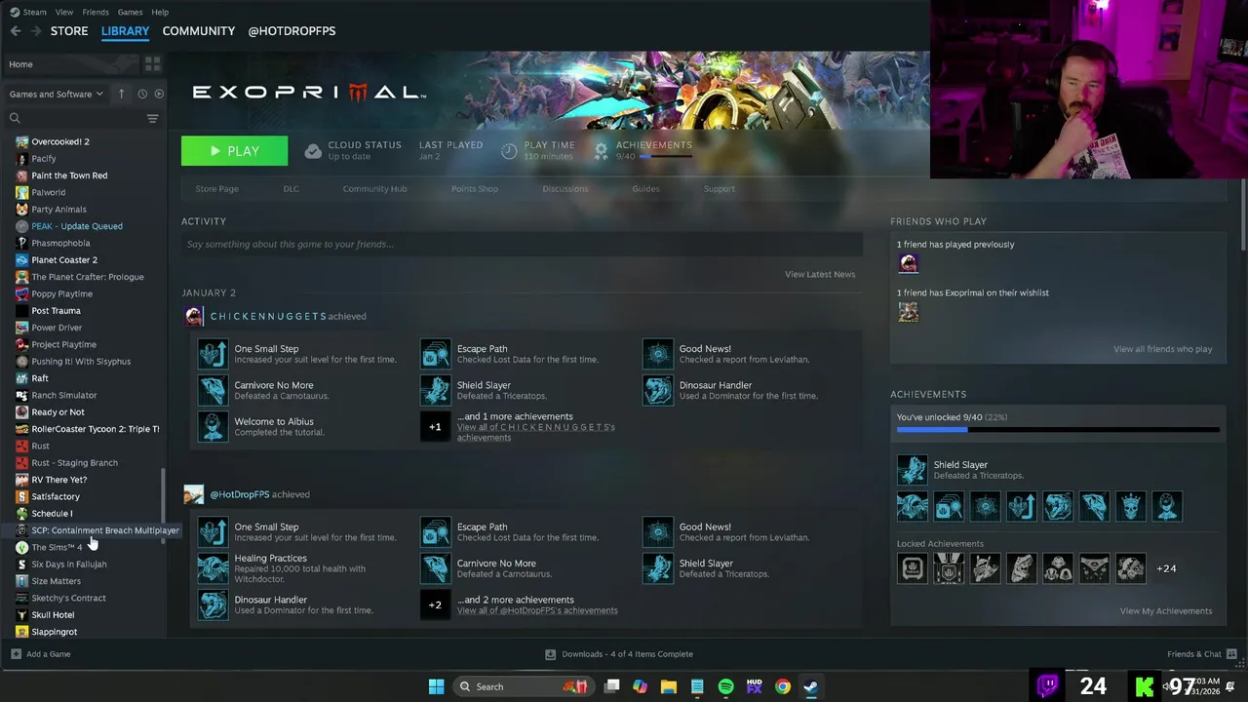
Task: Open the library advanced filter icon
Action: coord(152,119)
